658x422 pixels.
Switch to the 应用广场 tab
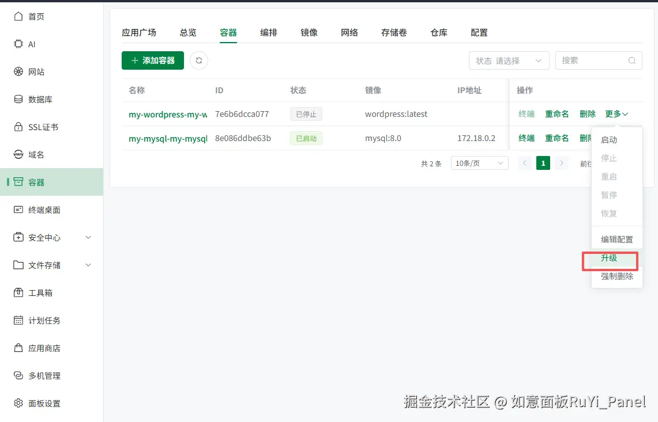coord(139,33)
